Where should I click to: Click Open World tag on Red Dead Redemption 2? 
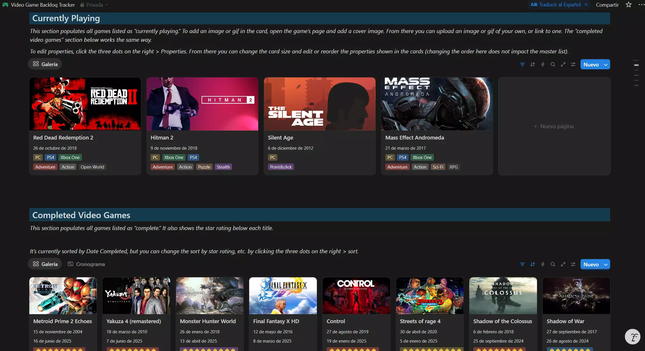(92, 167)
